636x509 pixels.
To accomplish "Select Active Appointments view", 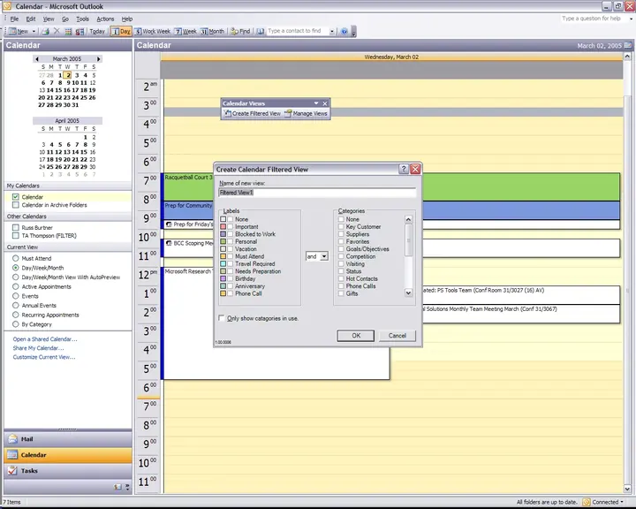I will pyautogui.click(x=15, y=286).
